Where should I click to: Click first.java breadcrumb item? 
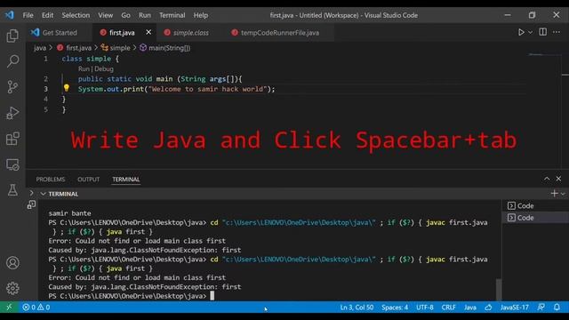(75, 48)
